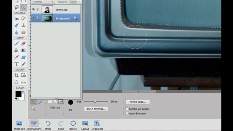Select the Move tool
The width and height of the screenshot is (233, 131).
[17, 1]
